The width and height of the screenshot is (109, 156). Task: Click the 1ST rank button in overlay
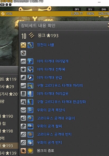[x=2, y=5]
